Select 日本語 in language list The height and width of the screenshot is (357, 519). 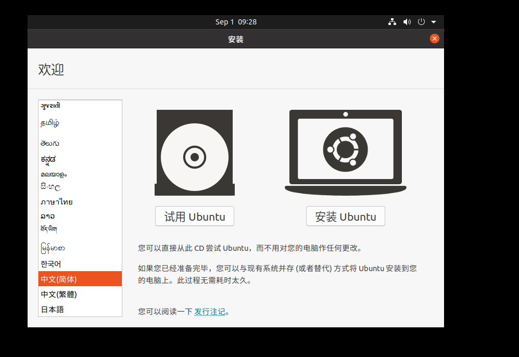(80, 309)
